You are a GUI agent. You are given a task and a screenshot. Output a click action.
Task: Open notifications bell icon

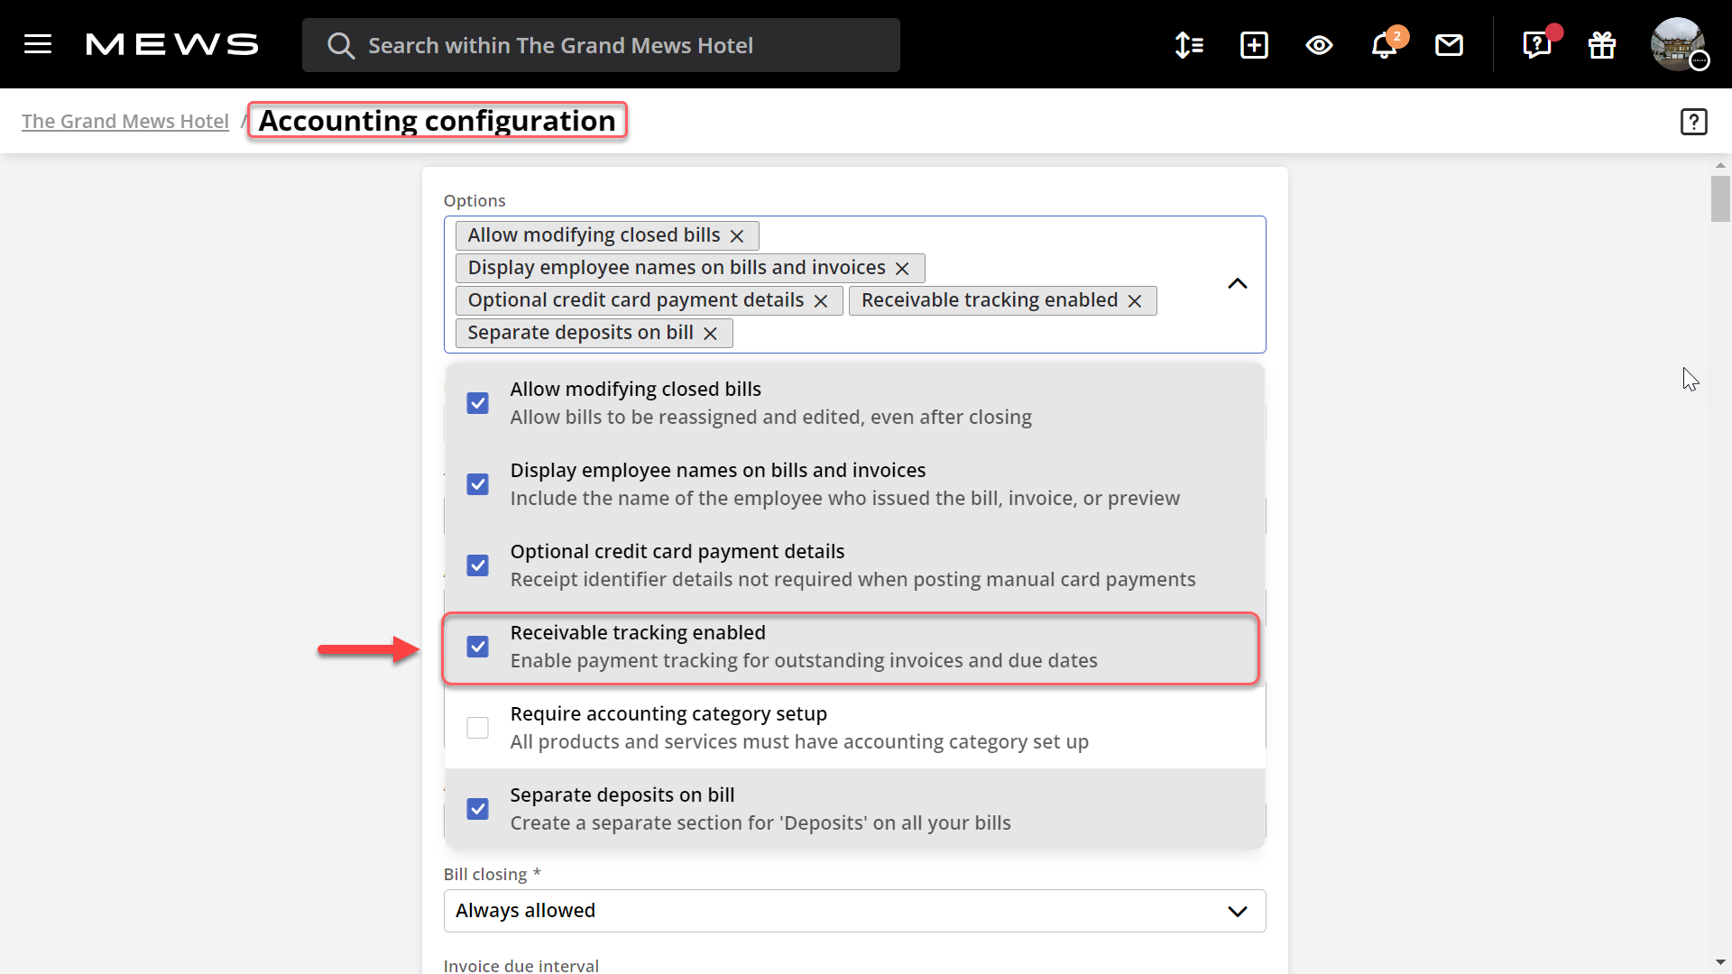click(1385, 45)
